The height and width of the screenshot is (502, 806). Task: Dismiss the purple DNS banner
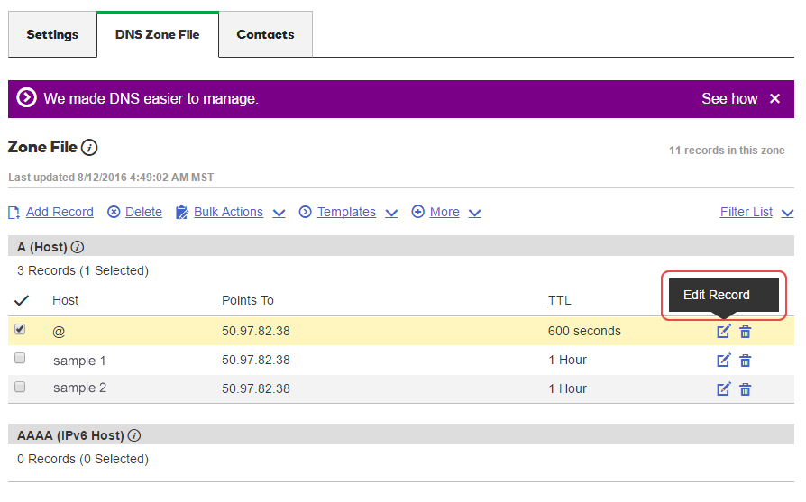(x=774, y=99)
